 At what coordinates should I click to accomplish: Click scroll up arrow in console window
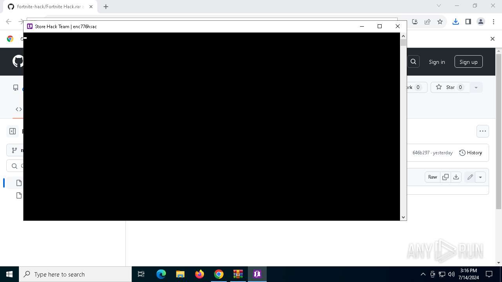403,36
